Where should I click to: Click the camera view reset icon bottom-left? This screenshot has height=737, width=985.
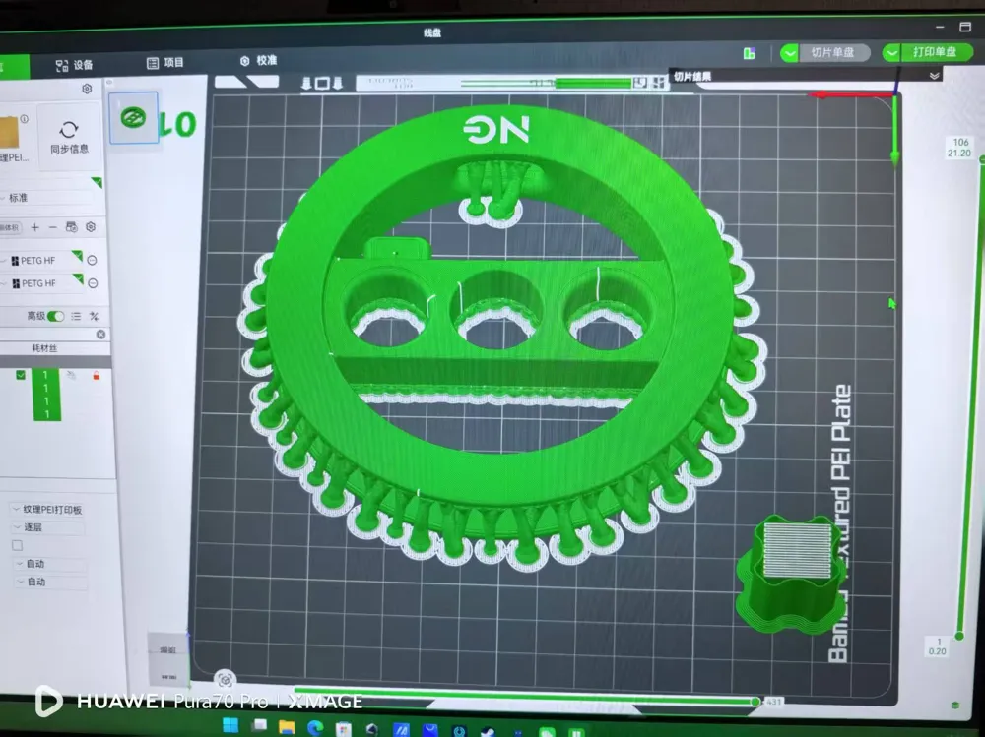225,680
